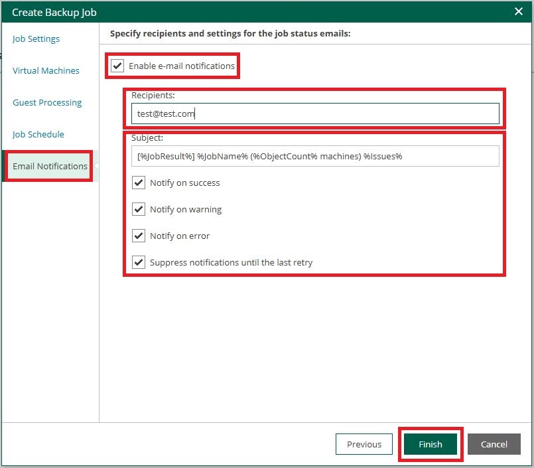The width and height of the screenshot is (534, 468).
Task: Toggle the Notify on warning checkbox
Action: [x=139, y=209]
